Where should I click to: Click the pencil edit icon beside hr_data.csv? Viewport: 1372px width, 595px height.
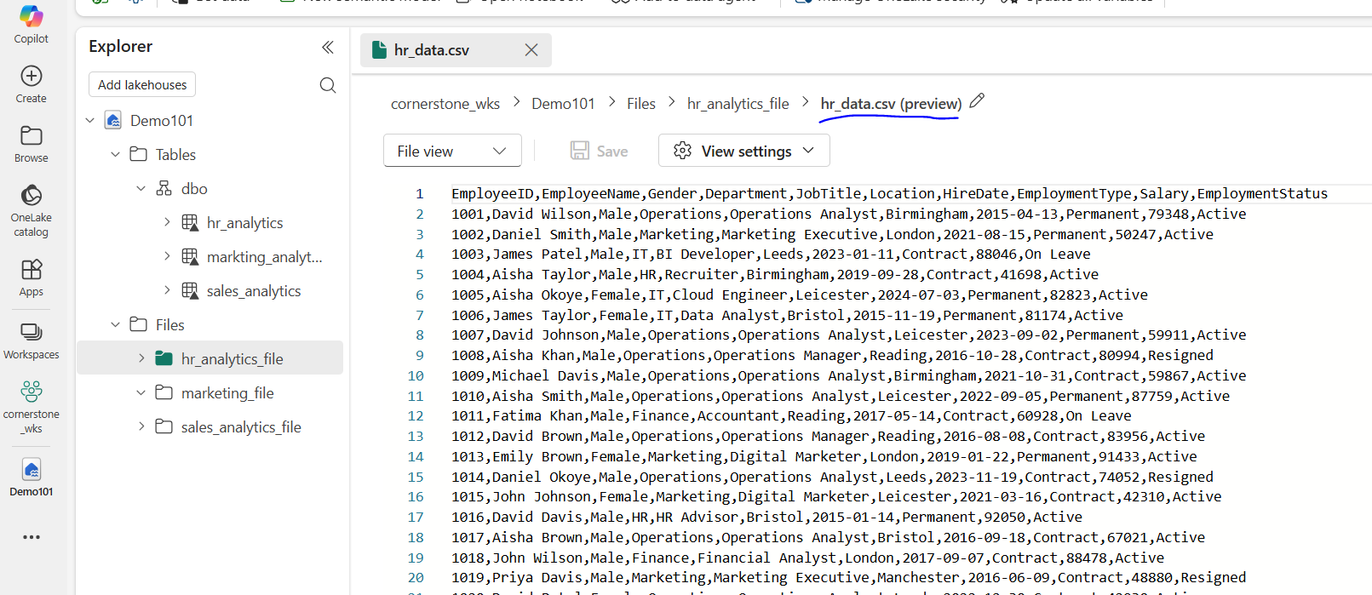coord(977,100)
